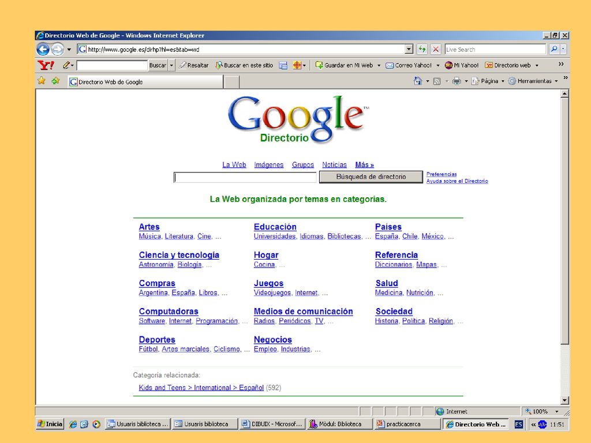The height and width of the screenshot is (443, 591).
Task: Click the Yahoo toolbar pop-up blocker icon
Action: point(283,66)
